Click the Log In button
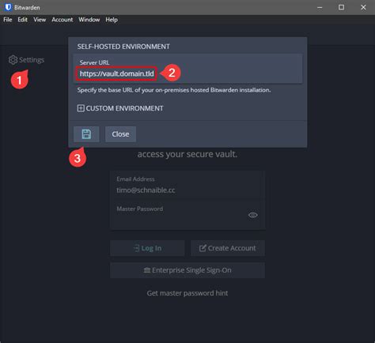Image resolution: width=375 pixels, height=343 pixels. click(x=147, y=248)
